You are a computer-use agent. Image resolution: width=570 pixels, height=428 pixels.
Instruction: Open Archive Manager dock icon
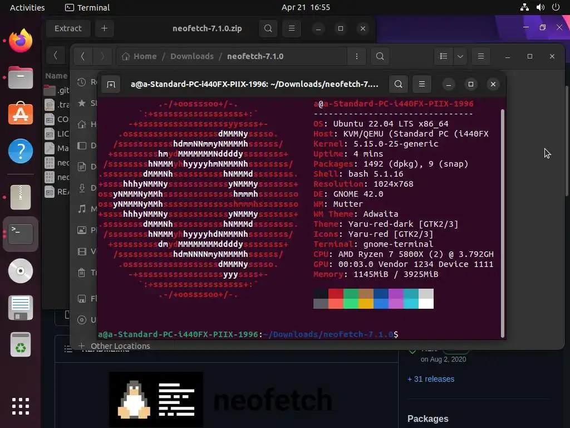[x=21, y=197]
